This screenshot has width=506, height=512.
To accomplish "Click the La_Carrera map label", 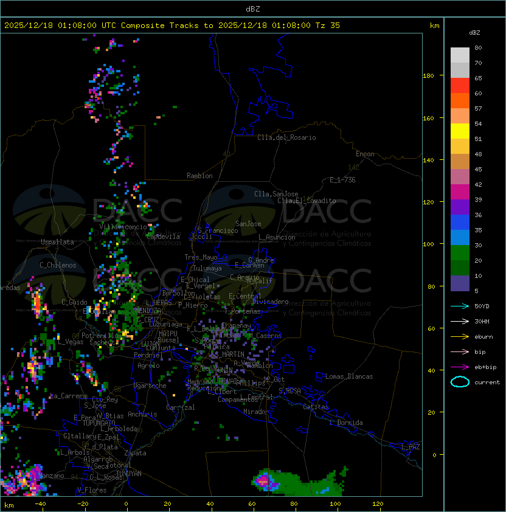I will [68, 396].
